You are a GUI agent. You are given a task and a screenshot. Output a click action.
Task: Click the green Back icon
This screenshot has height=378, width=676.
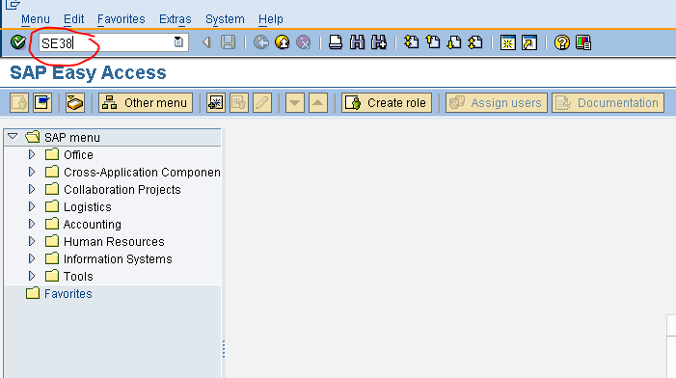260,42
